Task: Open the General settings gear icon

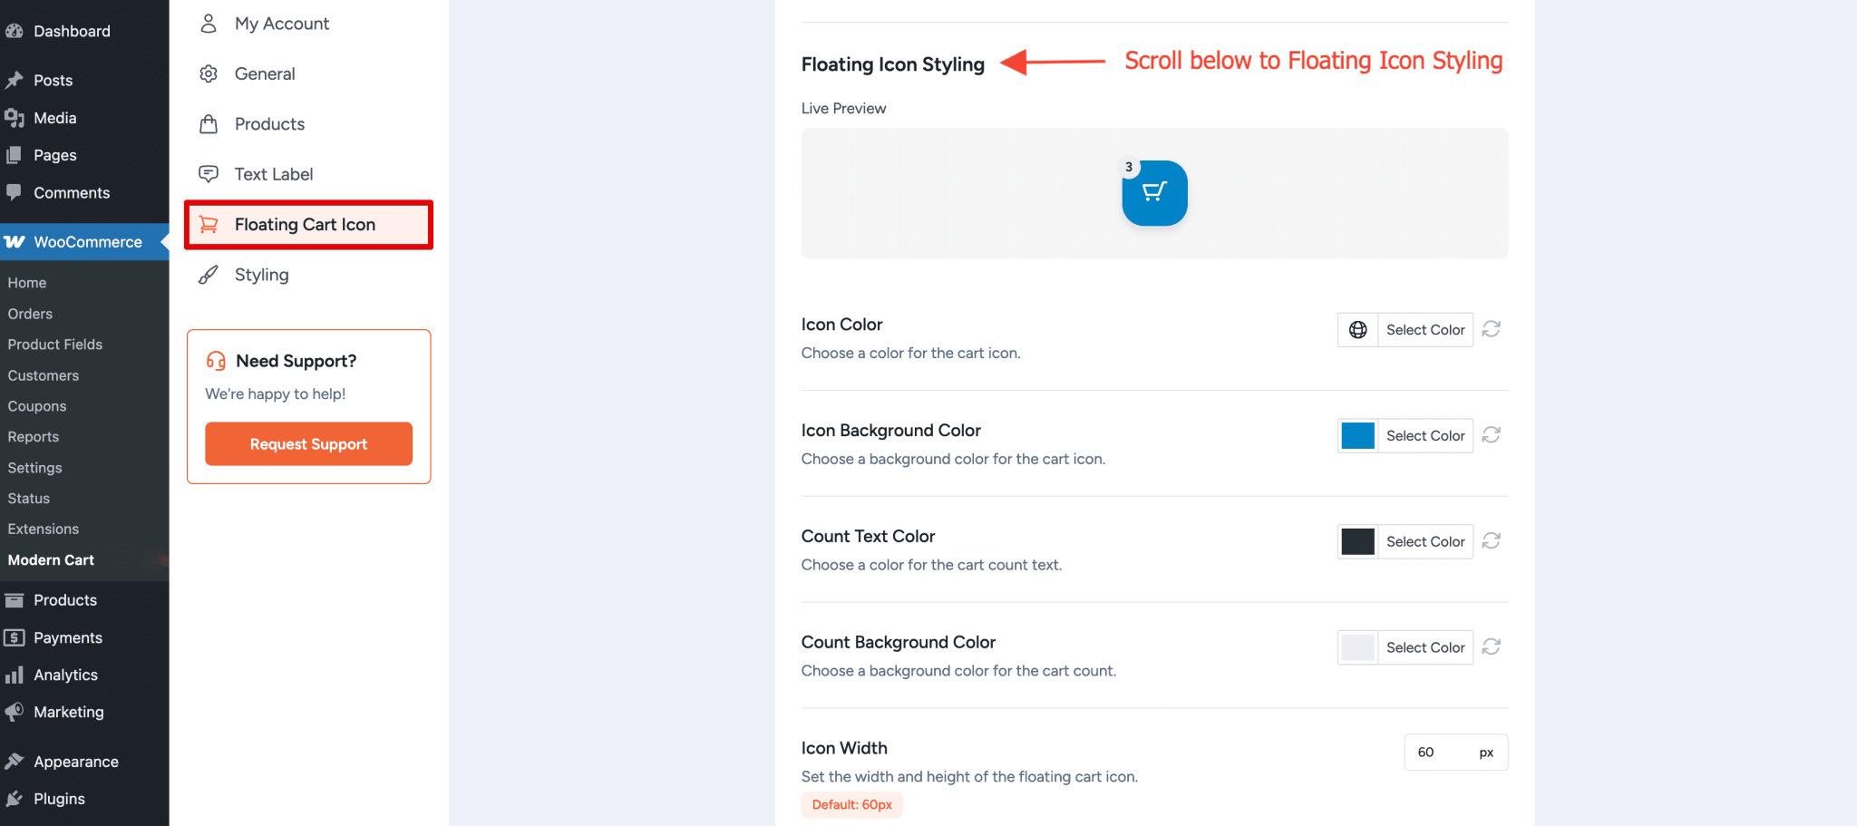Action: pos(209,73)
